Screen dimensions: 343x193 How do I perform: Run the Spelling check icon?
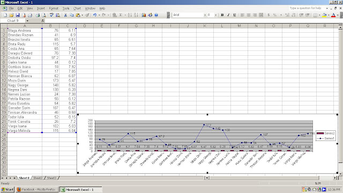[51, 15]
